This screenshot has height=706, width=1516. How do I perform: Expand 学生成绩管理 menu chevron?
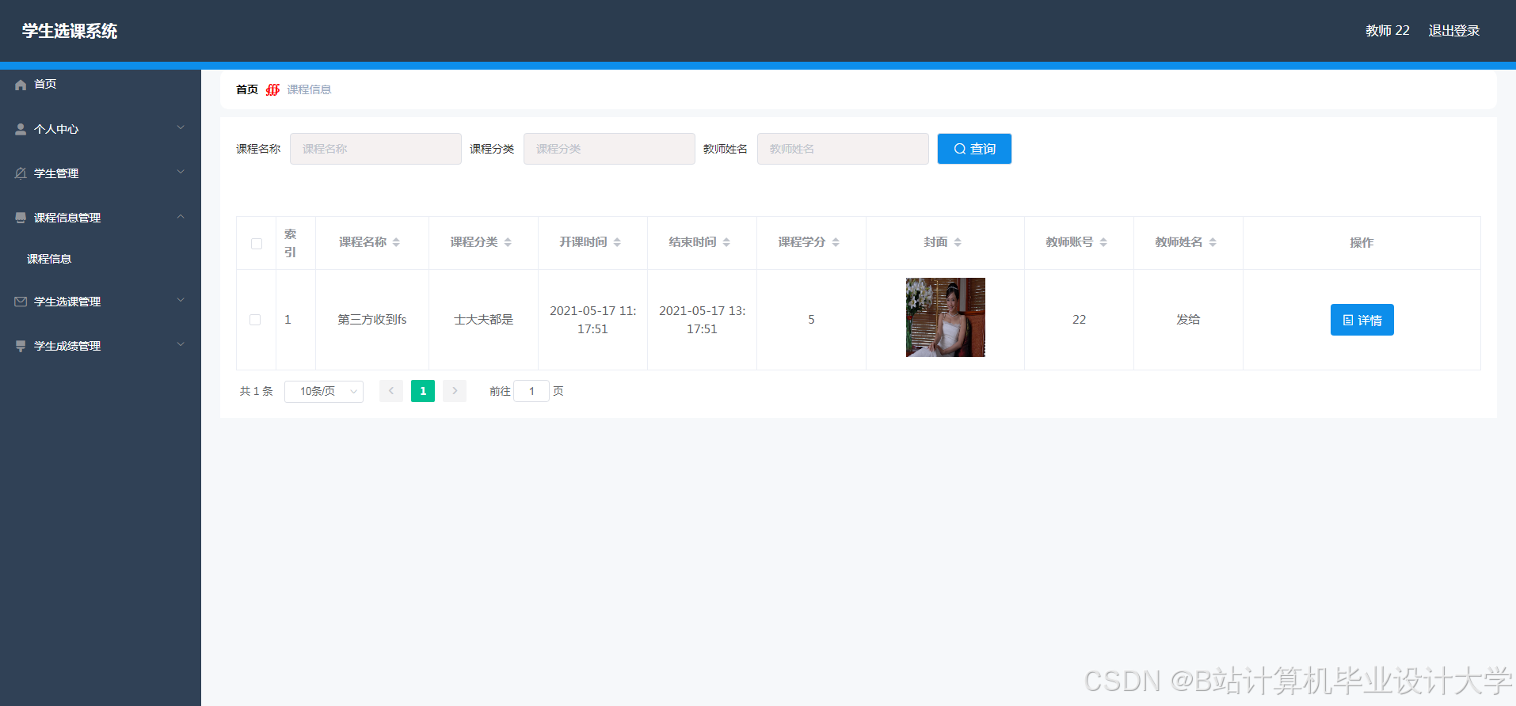point(181,344)
